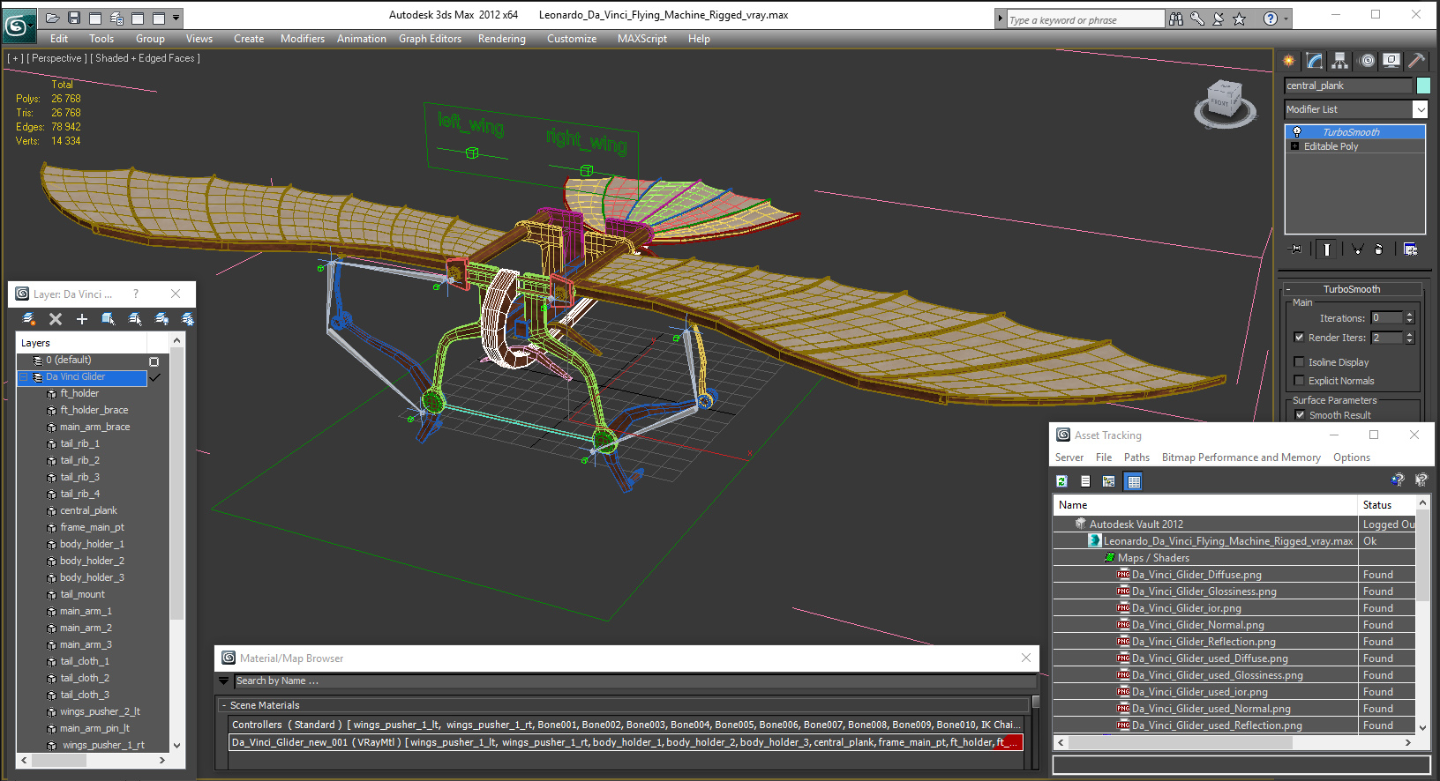Toggle the TurboSmooth lightbulb on/off

(x=1297, y=132)
